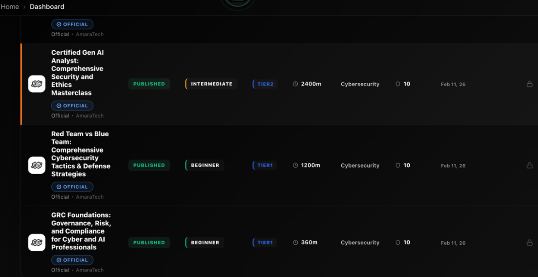Open the Red Team vs Blue Team course title
Screen dimensions: 538x277
81,154
